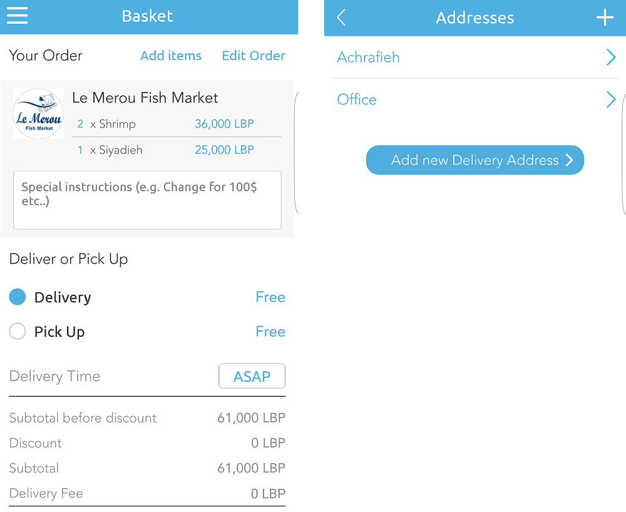Select the Office address entry
Viewport: 626px width, 512px height.
click(357, 100)
